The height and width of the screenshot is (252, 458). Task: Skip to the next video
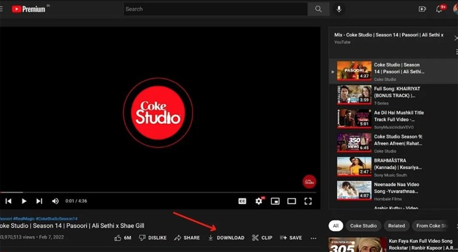coord(39,201)
